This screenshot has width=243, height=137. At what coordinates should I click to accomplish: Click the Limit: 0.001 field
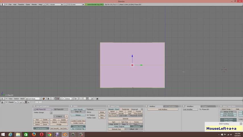click(123, 116)
